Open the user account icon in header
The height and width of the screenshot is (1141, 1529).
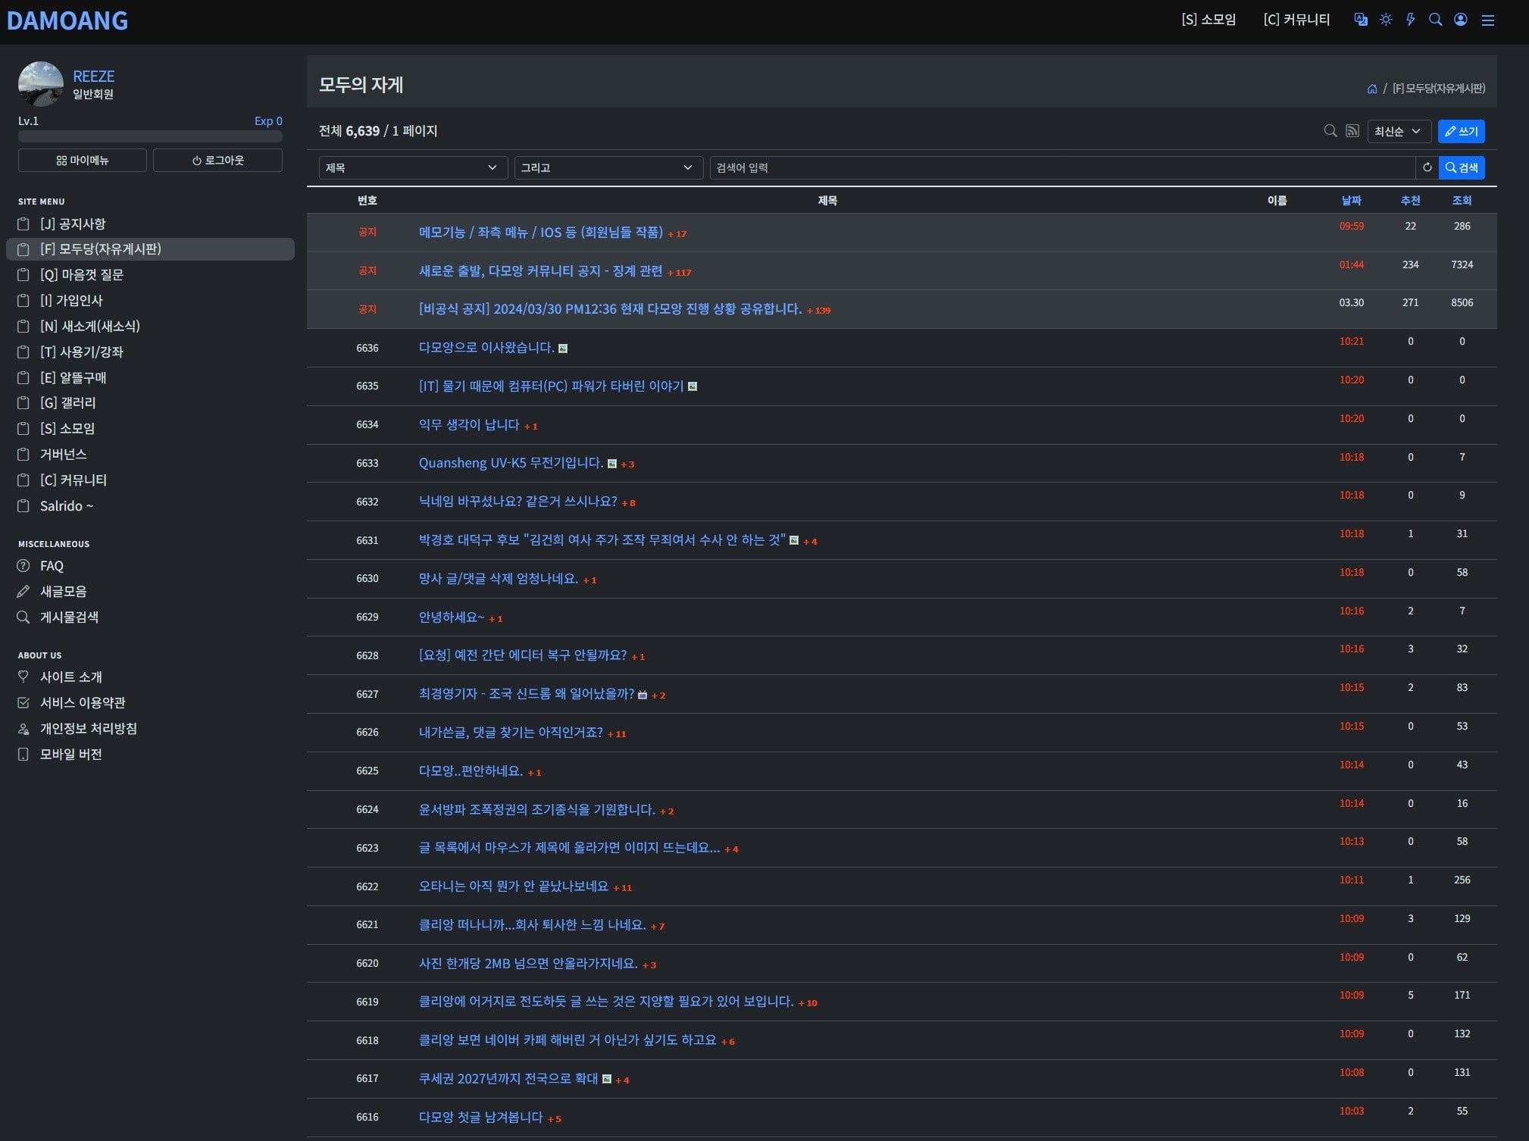(1461, 20)
